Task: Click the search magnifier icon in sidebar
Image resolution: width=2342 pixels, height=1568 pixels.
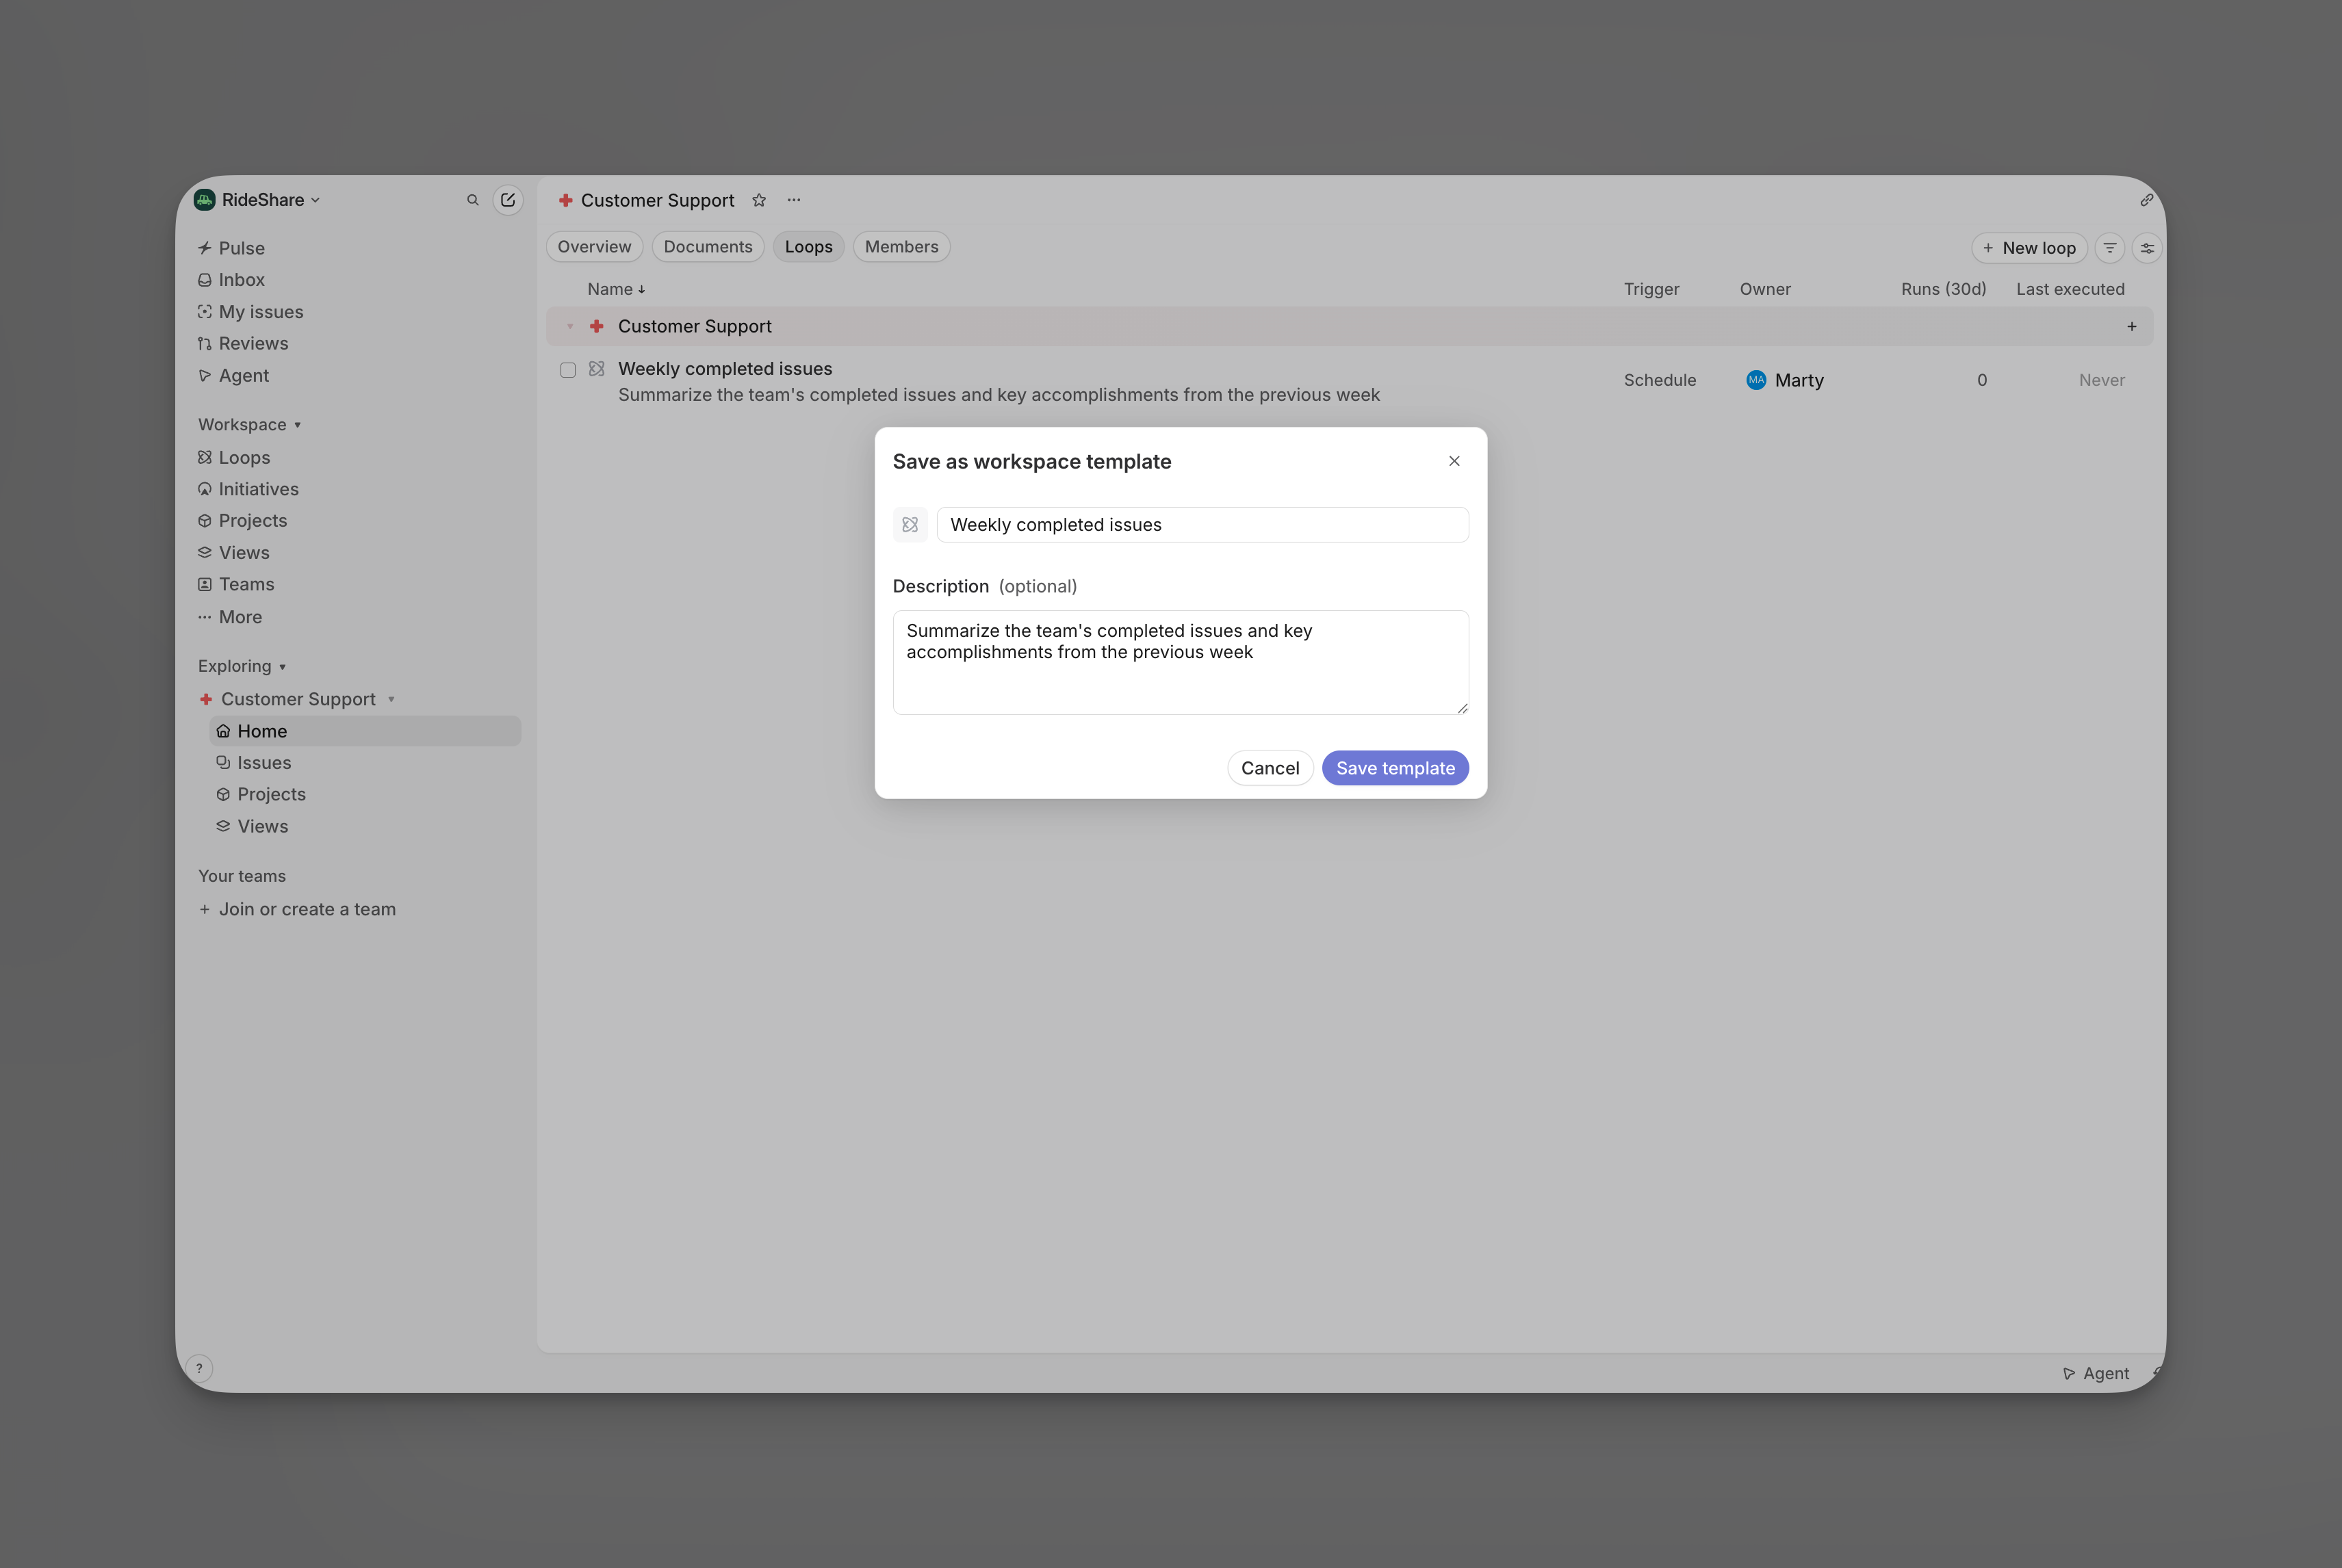Action: (472, 200)
